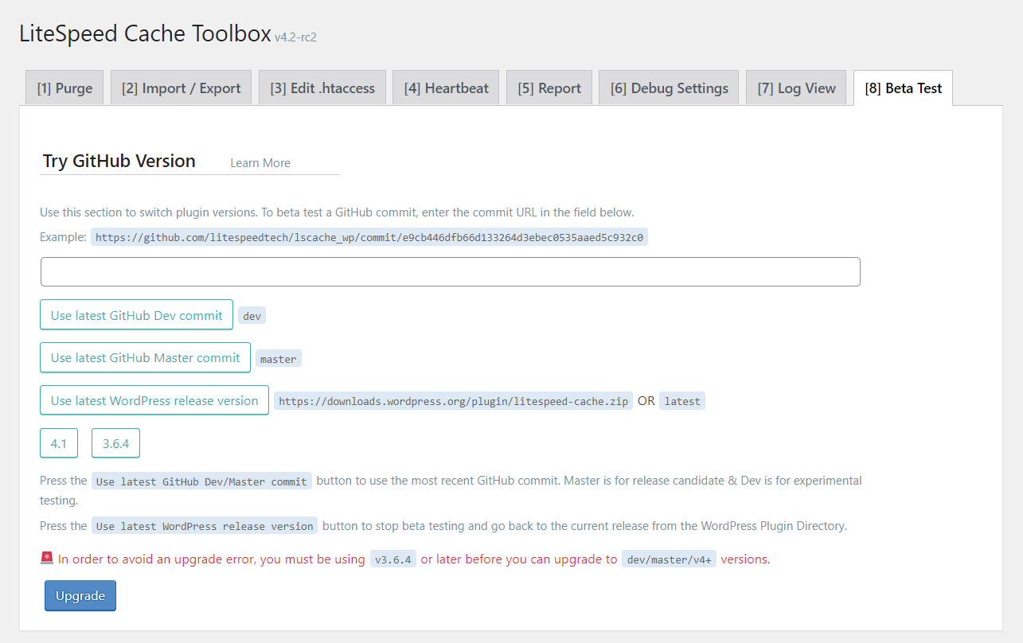1023x643 pixels.
Task: Click the 'v3.6.4' code label in warning
Action: pos(393,559)
